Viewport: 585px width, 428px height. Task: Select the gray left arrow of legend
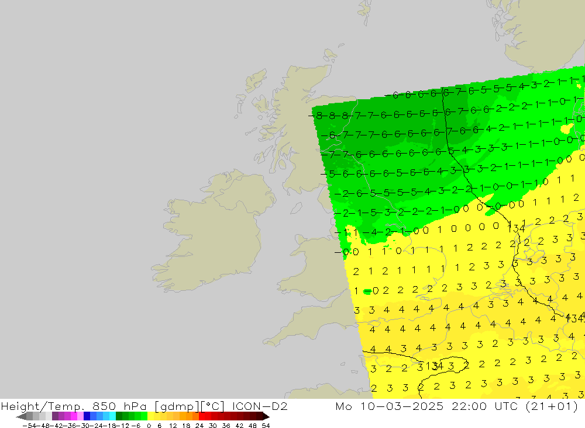[21, 416]
